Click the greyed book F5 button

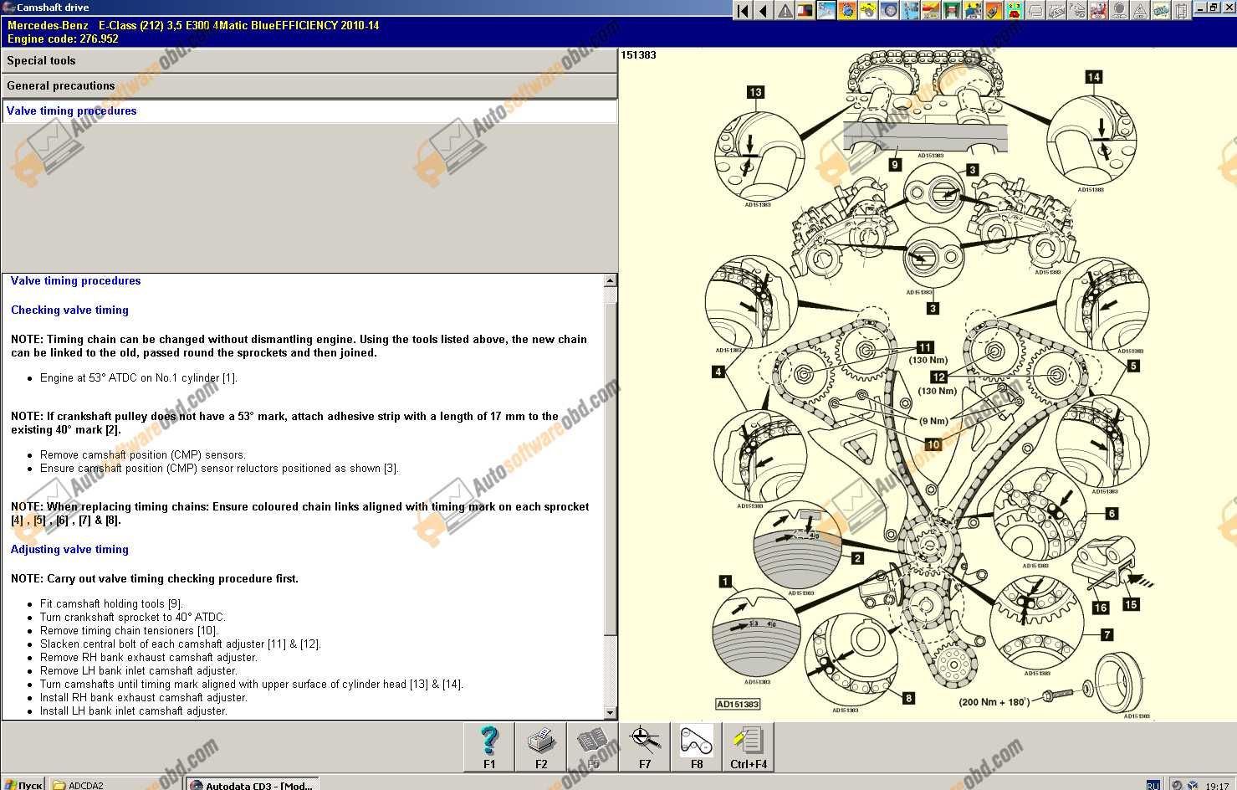[593, 746]
